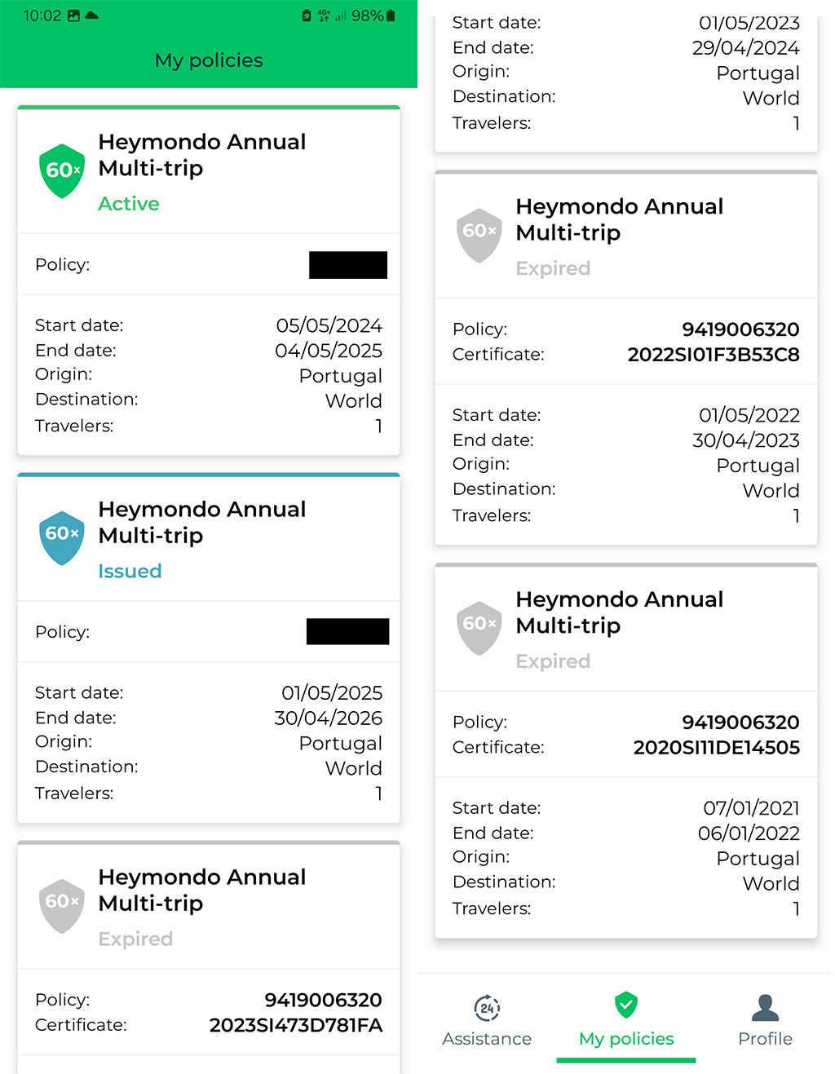Open the Assistance 24h icon
Image resolution: width=835 pixels, height=1074 pixels.
(487, 1008)
